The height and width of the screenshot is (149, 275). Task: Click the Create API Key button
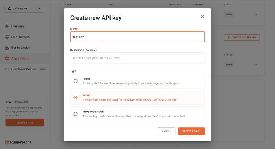(191, 131)
